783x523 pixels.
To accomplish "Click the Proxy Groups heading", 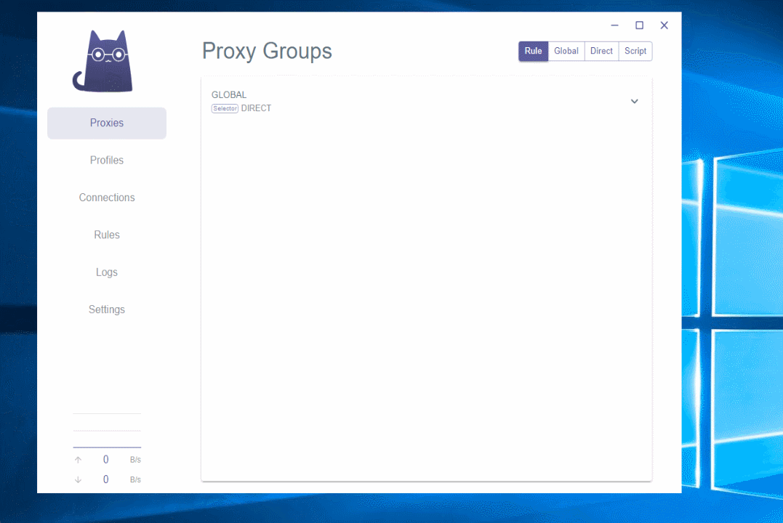I will click(x=267, y=52).
